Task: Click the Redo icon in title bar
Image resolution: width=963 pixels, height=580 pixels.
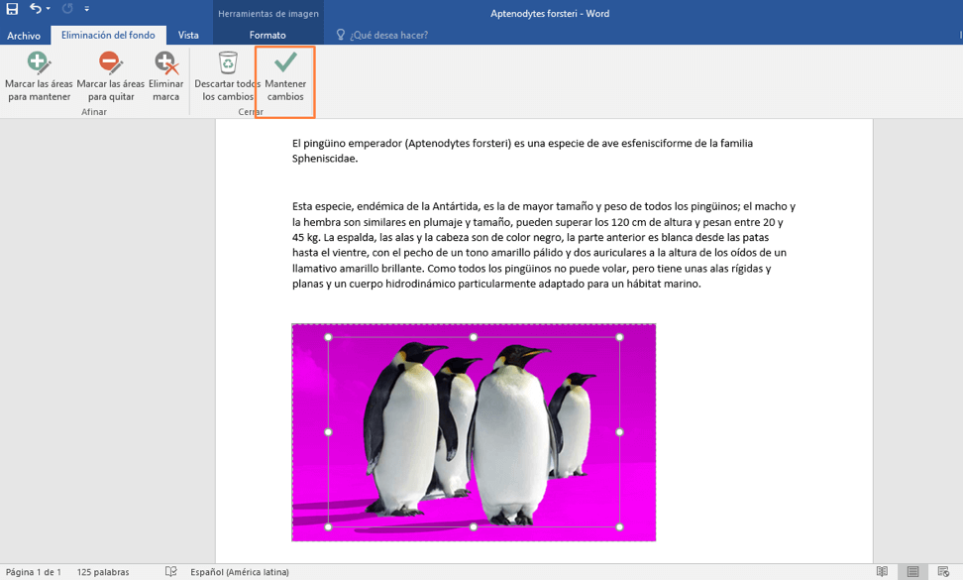Action: point(67,9)
